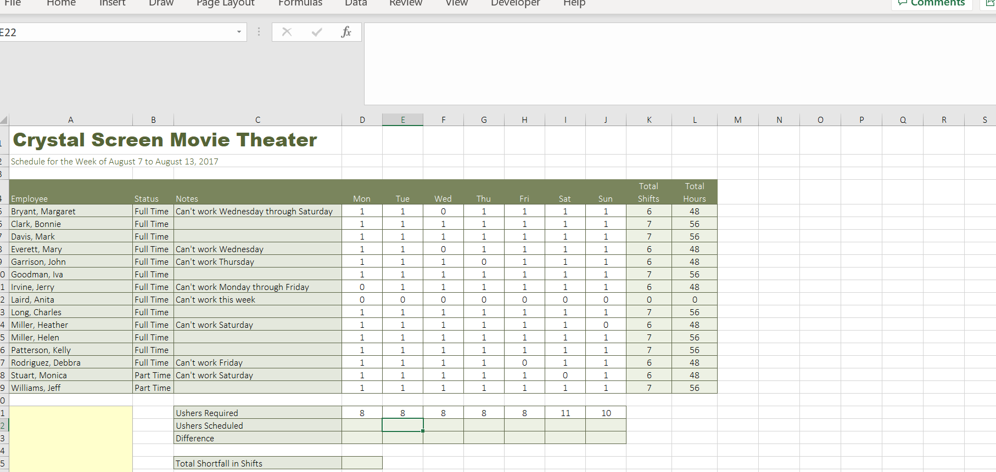Select column E header
Image resolution: width=996 pixels, height=472 pixels.
click(402, 120)
